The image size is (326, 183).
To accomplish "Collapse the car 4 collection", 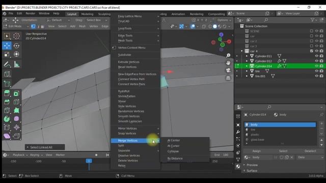I will tap(241, 51).
